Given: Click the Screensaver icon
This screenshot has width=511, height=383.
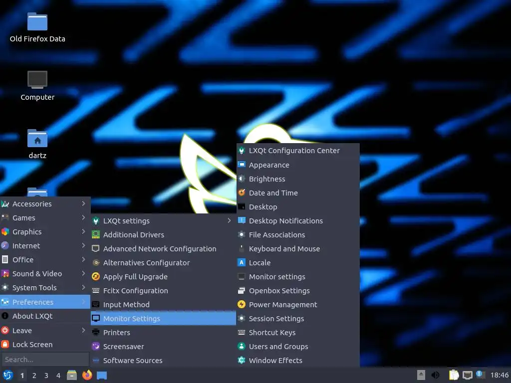Looking at the screenshot, I should pyautogui.click(x=96, y=346).
